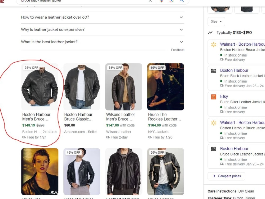Open the Feedback link
The height and width of the screenshot is (199, 265).
[178, 50]
